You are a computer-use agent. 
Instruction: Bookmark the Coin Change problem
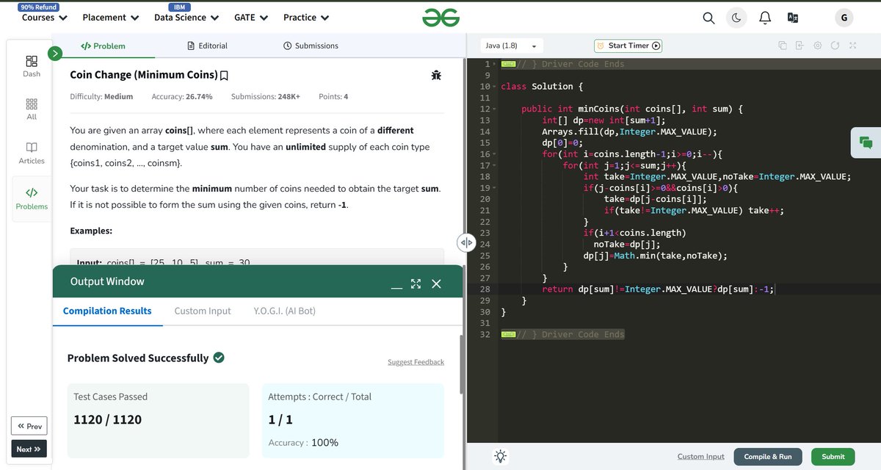(x=224, y=76)
